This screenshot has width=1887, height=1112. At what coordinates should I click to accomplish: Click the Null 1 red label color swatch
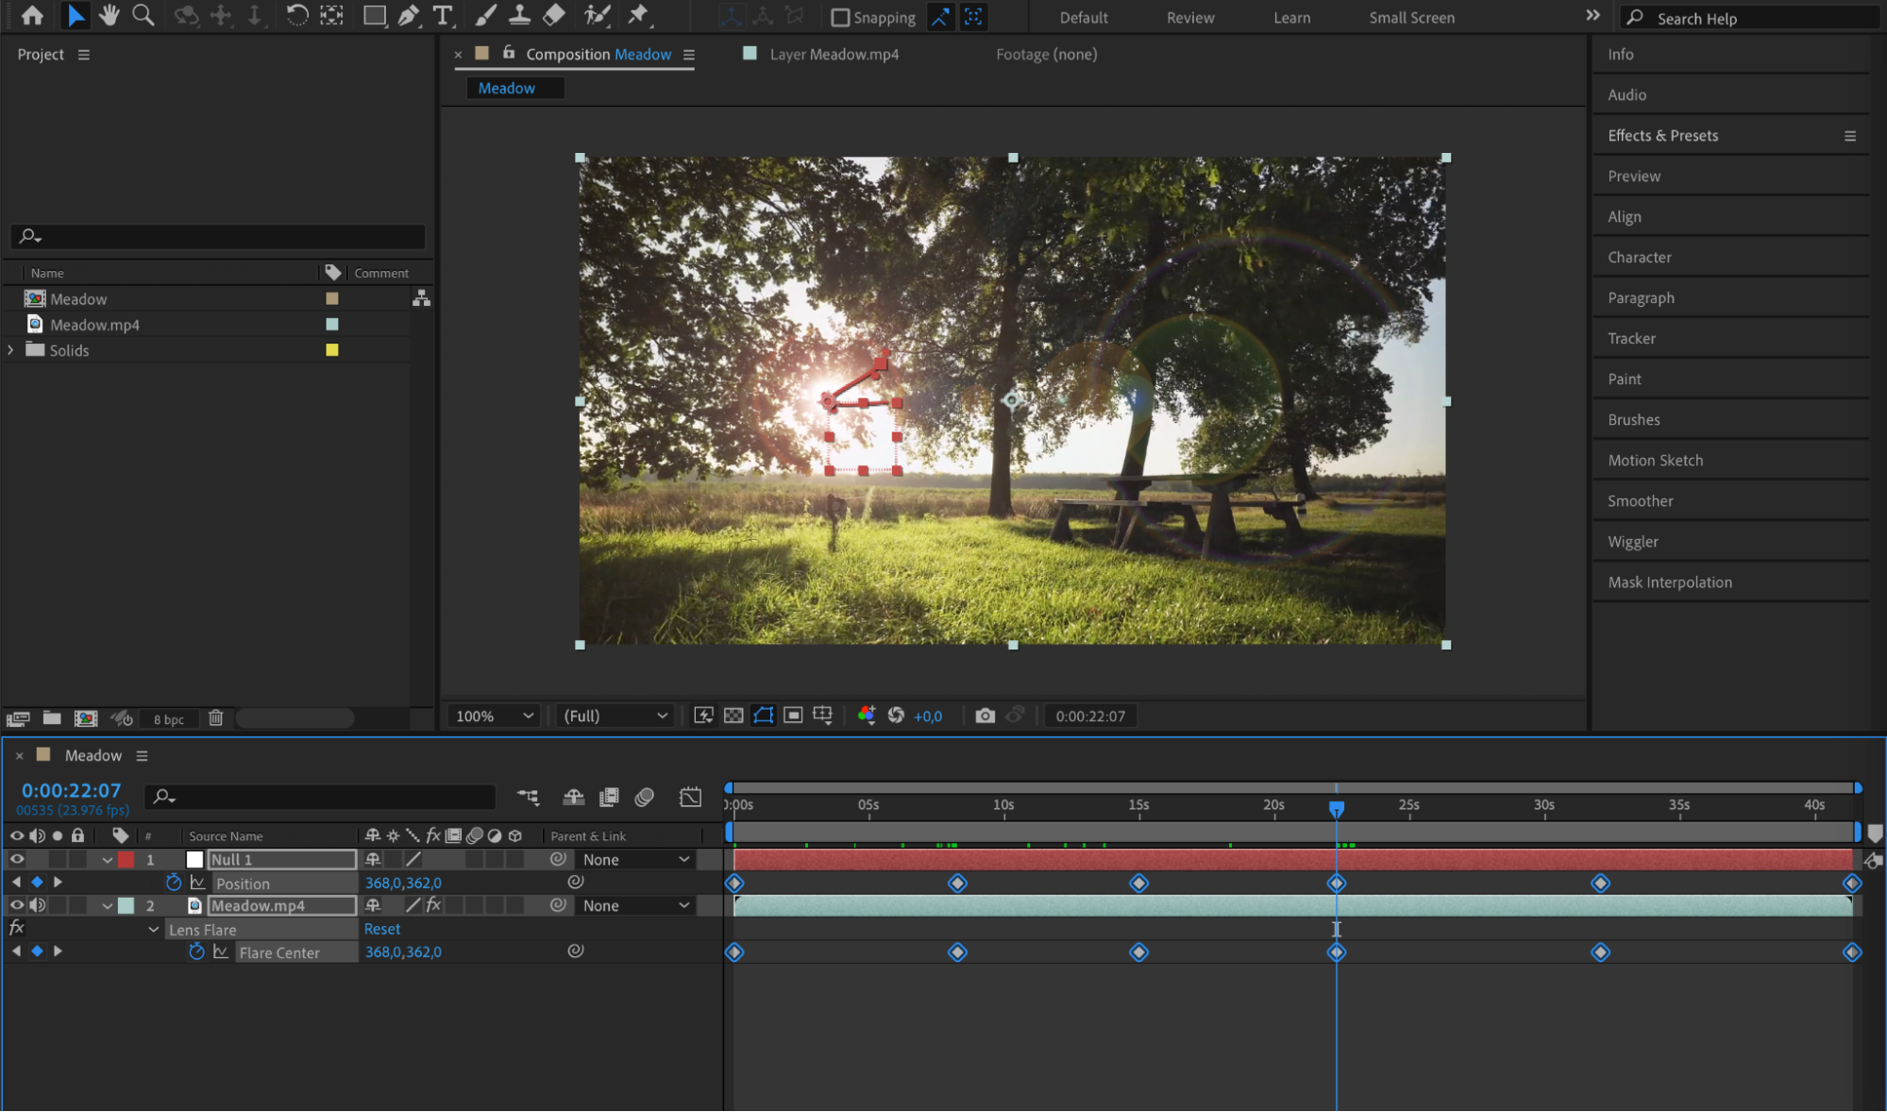[126, 859]
